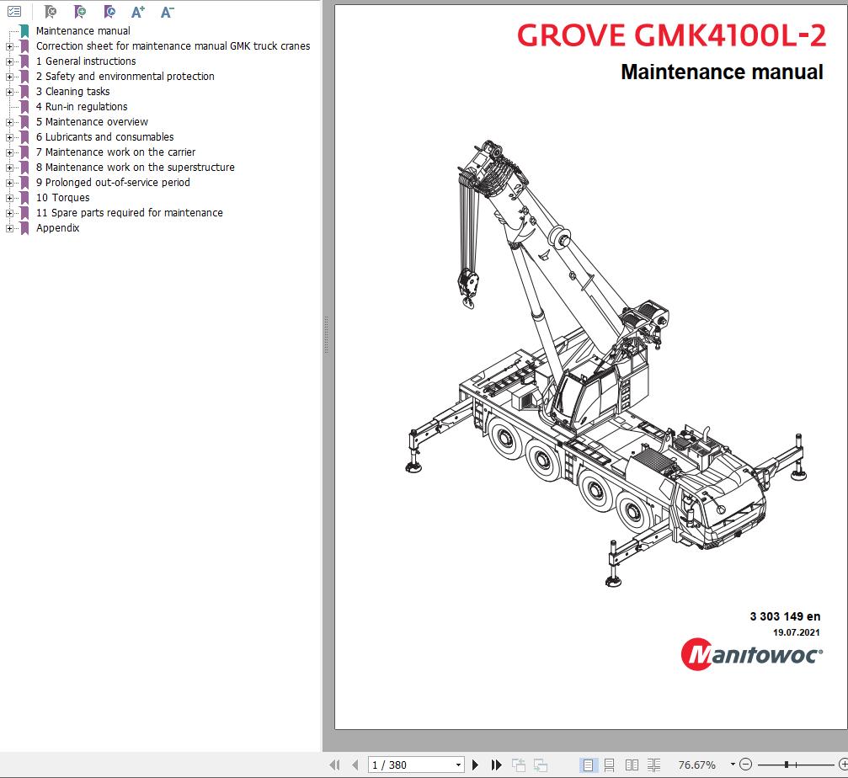
Task: Open the 'Appendix' bookmark entry
Action: click(57, 228)
